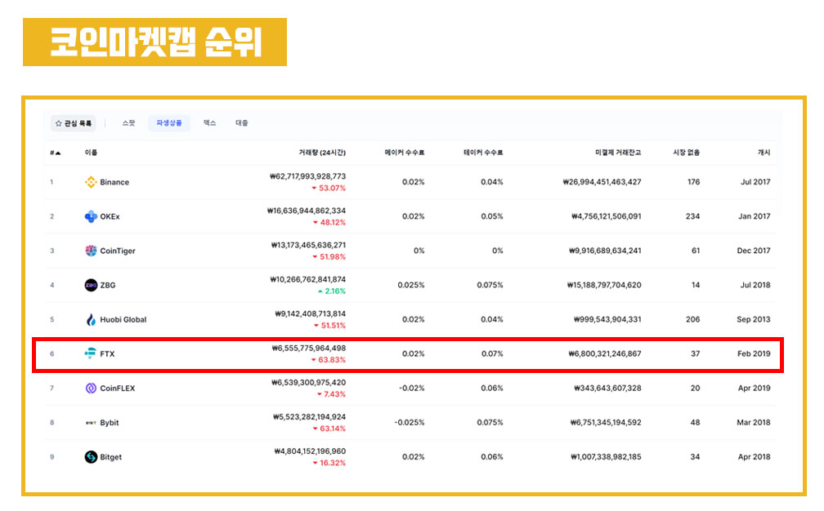
Task: Click the CoinFLEX exchange logo icon
Action: click(x=91, y=389)
